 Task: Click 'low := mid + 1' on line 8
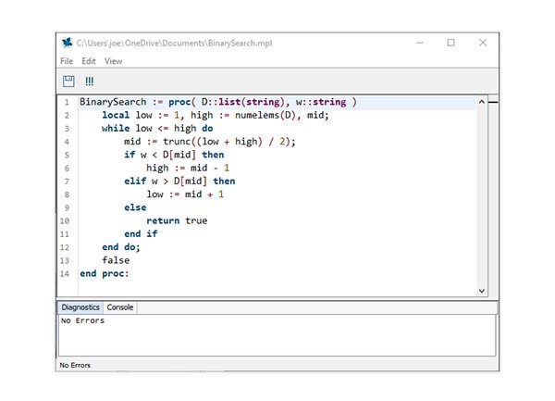[x=185, y=194]
